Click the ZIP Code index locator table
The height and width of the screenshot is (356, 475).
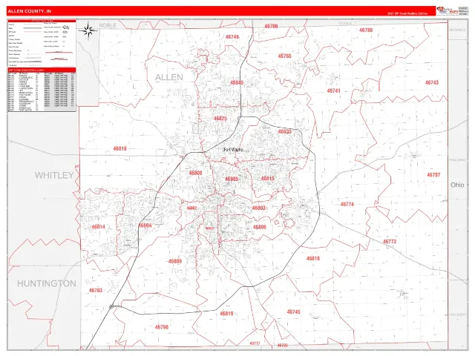click(42, 90)
